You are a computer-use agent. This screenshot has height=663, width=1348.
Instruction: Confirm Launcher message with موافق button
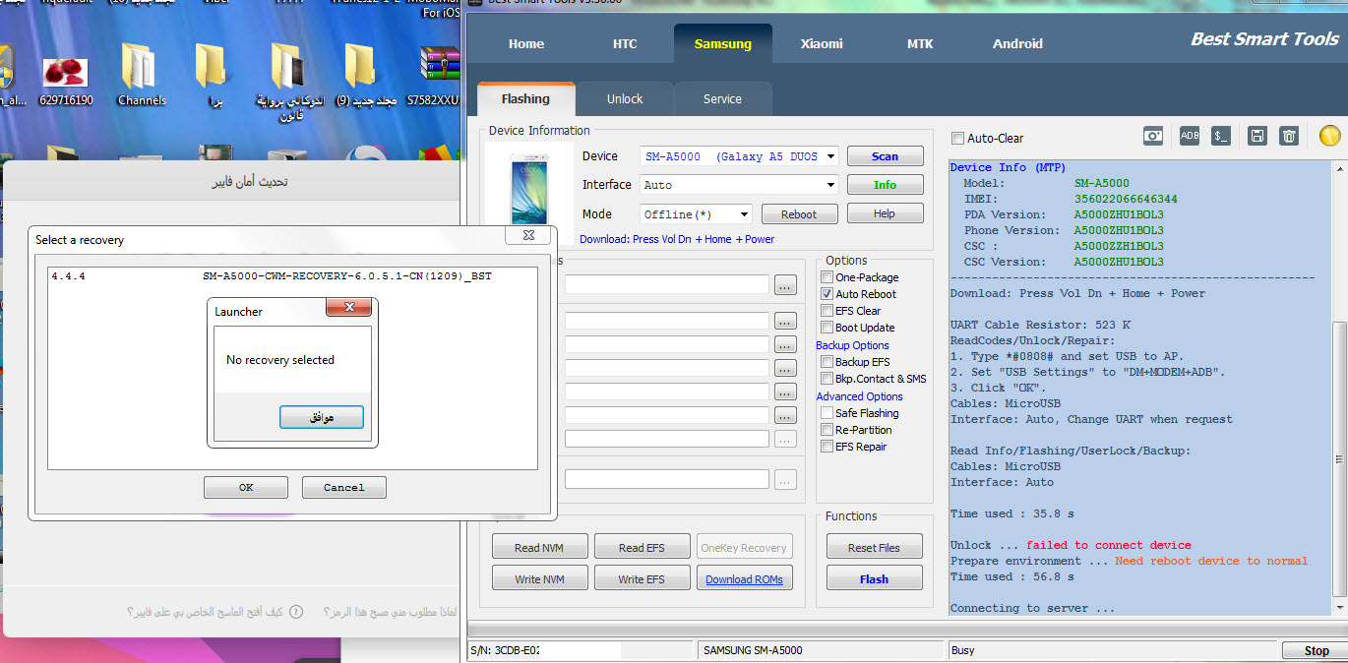322,417
